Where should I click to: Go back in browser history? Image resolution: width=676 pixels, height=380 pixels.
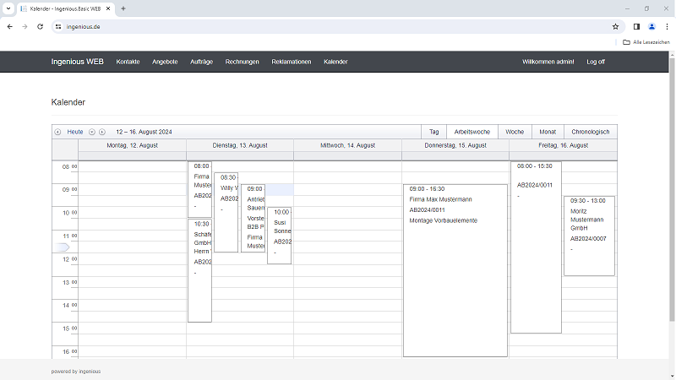[x=10, y=27]
